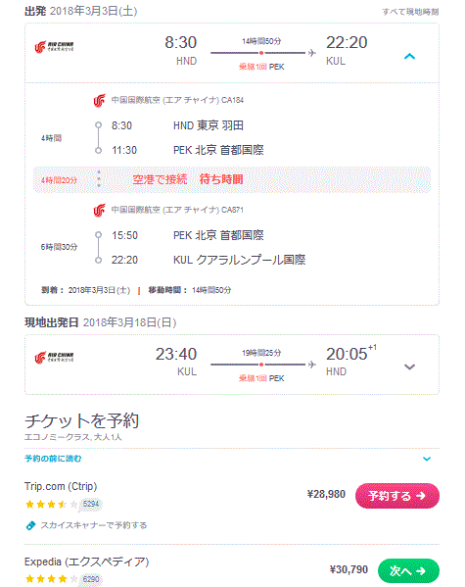Collapse the outbound flight details chevron
The width and height of the screenshot is (465, 587).
pos(409,57)
